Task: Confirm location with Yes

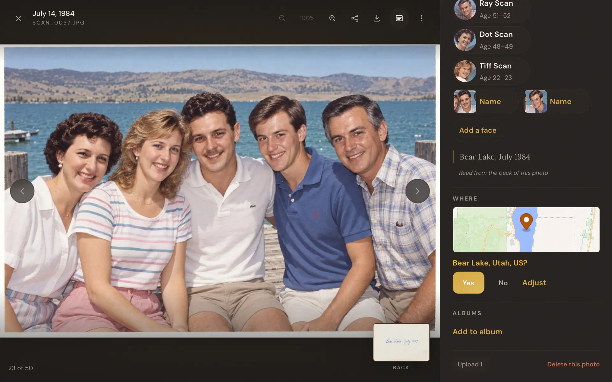Action: point(468,283)
